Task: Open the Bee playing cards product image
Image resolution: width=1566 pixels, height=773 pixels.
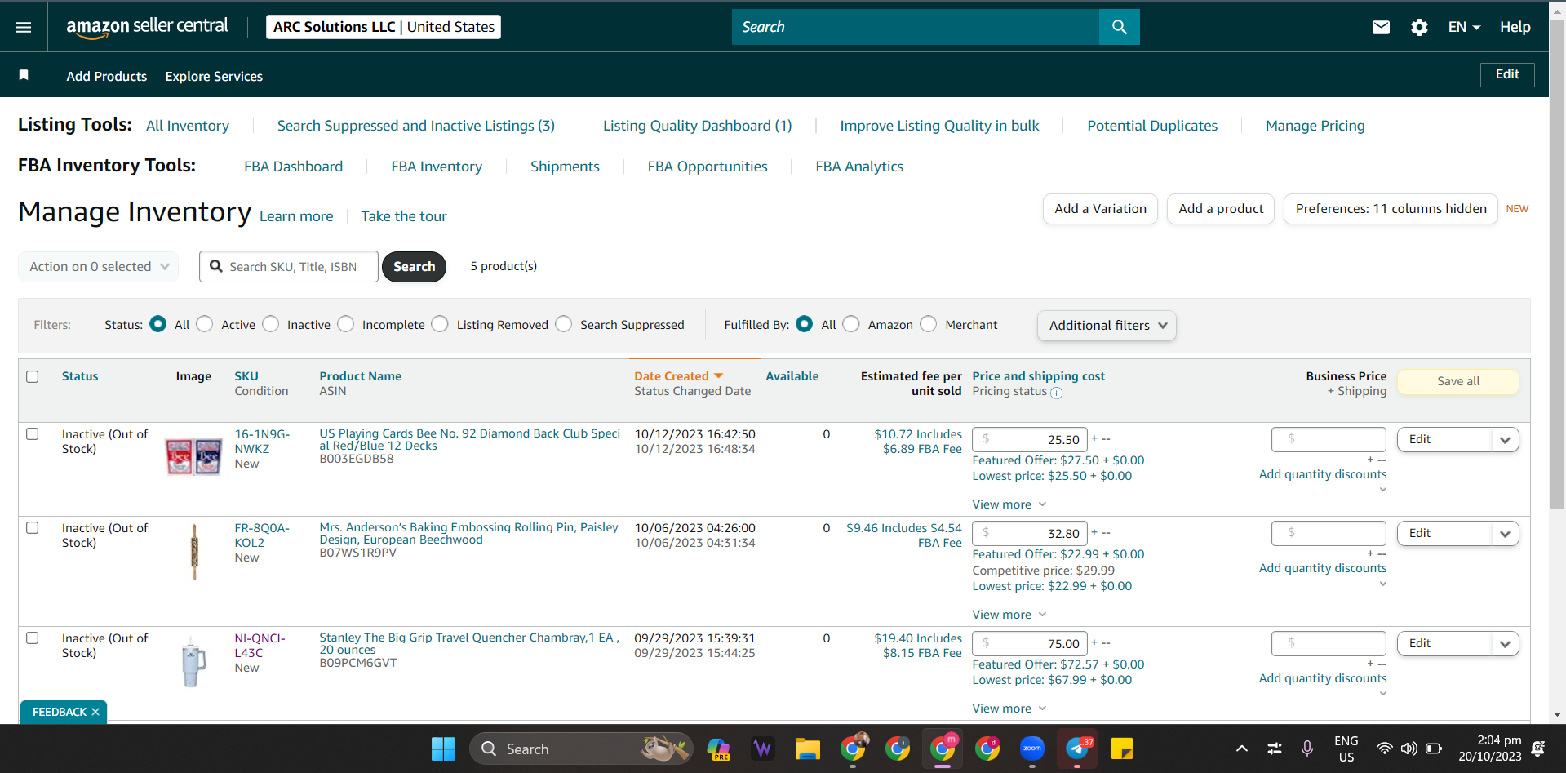Action: (193, 456)
